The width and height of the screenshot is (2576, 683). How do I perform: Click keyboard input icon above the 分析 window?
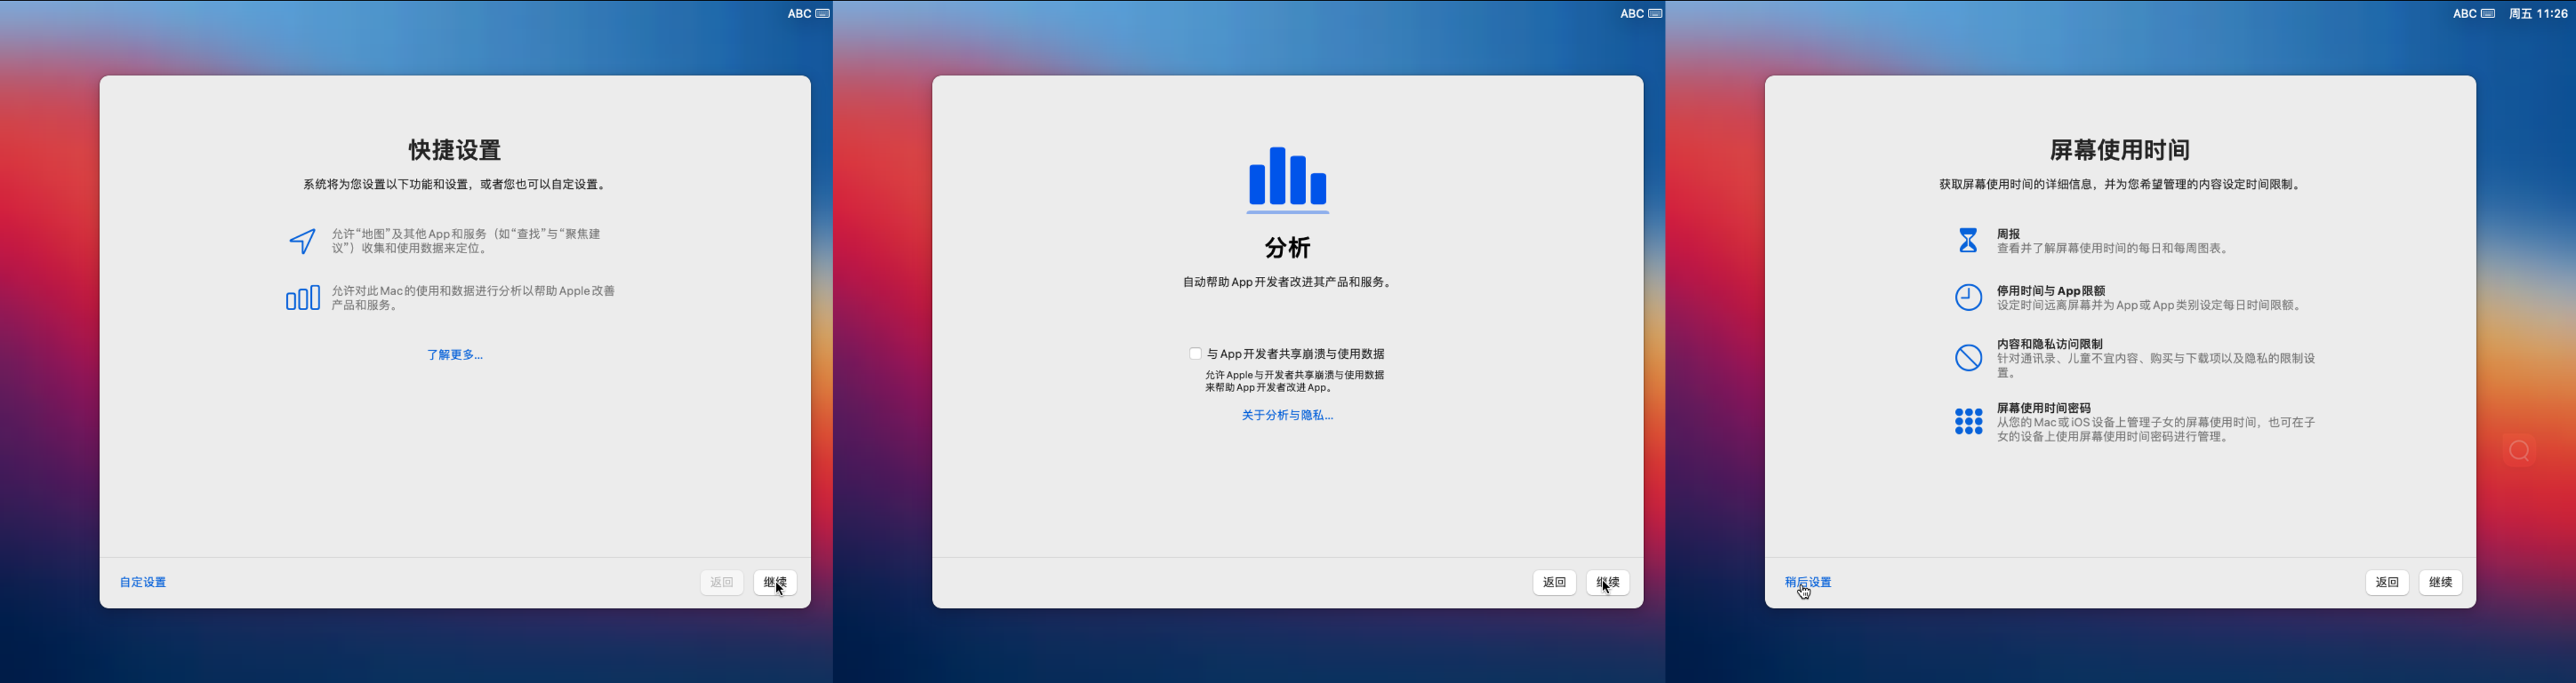coord(1655,13)
